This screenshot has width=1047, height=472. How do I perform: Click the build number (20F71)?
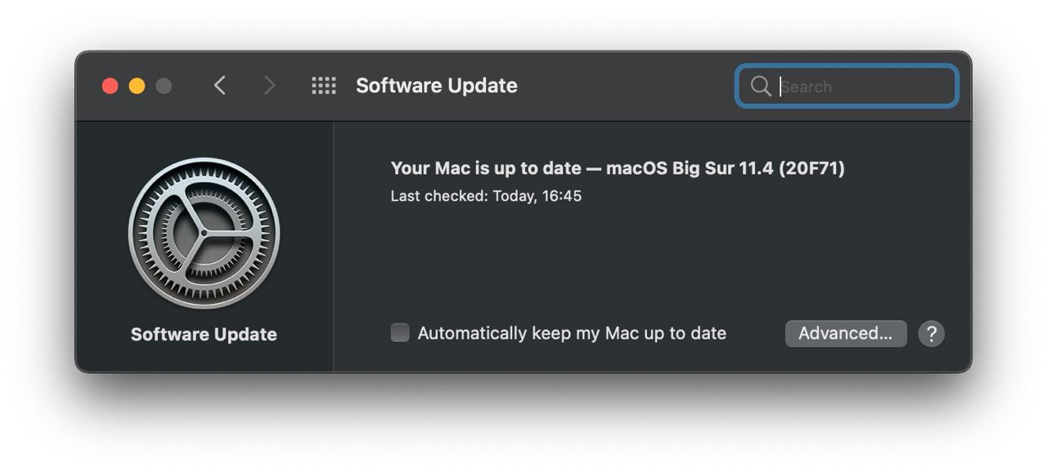811,168
